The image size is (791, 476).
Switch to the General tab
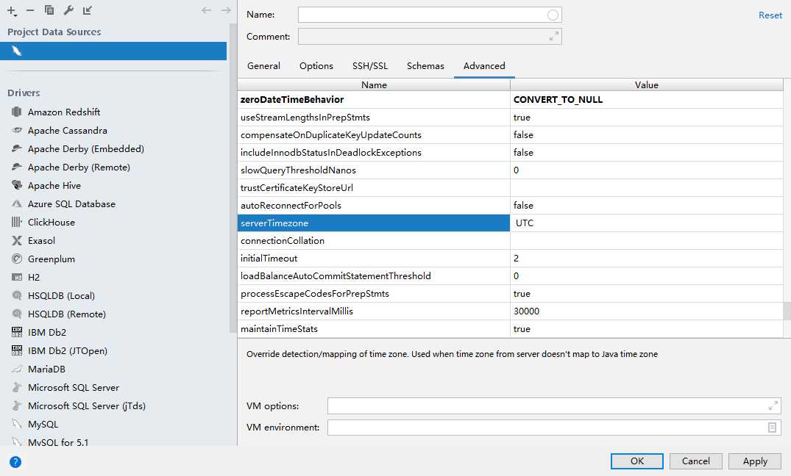pyautogui.click(x=263, y=66)
